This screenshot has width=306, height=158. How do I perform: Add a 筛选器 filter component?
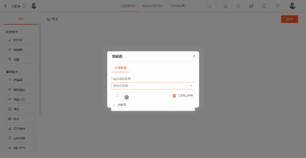(x=20, y=80)
